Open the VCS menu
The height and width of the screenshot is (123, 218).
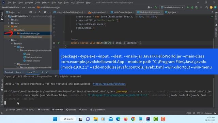click(73, 2)
